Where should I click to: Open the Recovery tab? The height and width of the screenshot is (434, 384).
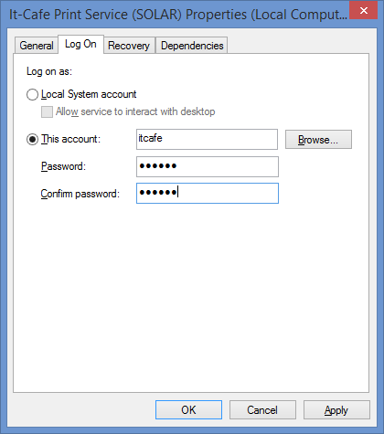(x=129, y=46)
